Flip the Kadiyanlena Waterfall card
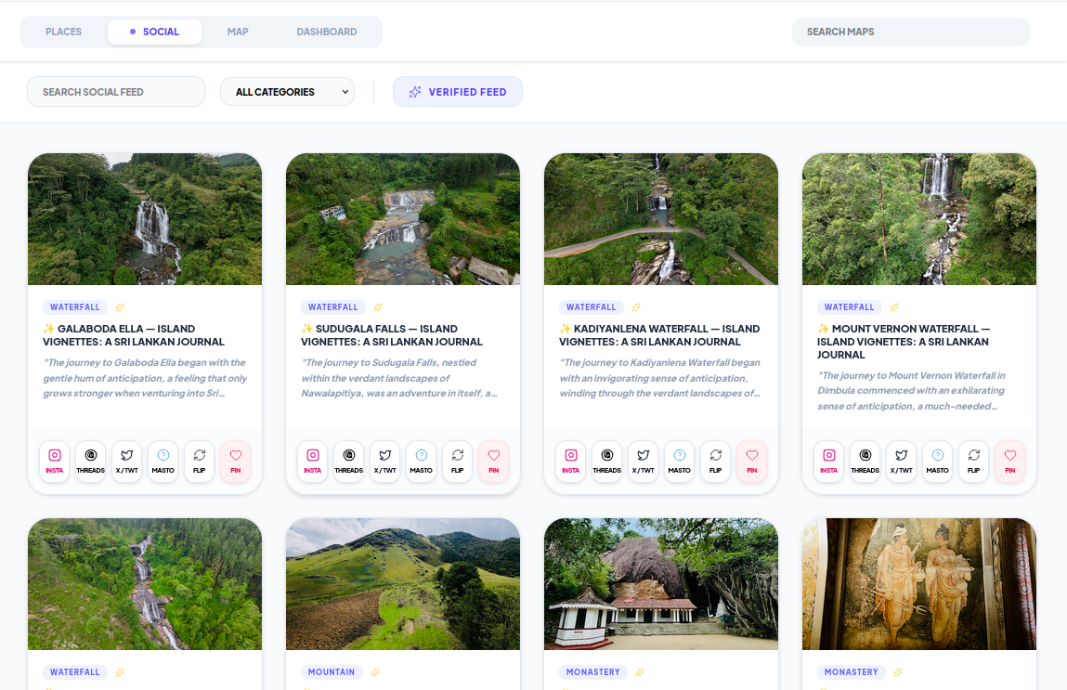This screenshot has height=690, width=1067. tap(715, 462)
